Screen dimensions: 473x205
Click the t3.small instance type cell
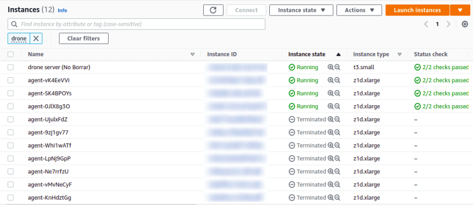pos(364,68)
